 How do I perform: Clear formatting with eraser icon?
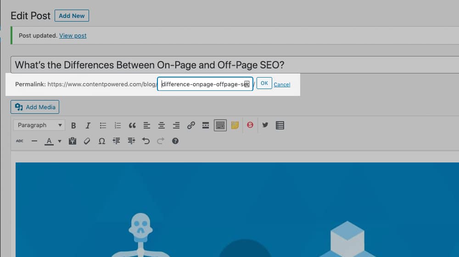point(87,141)
